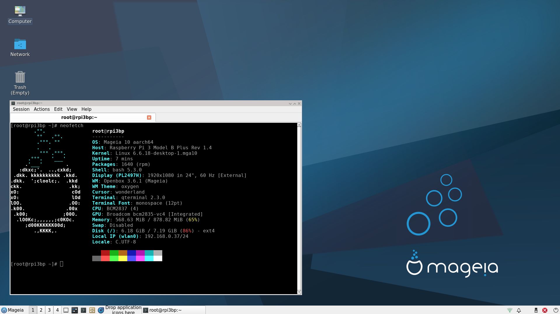Click removable USB device tray icon

[x=536, y=310]
